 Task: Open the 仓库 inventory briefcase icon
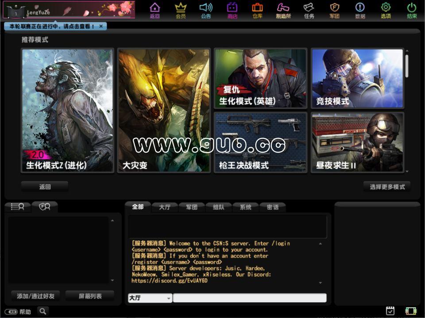tap(257, 11)
